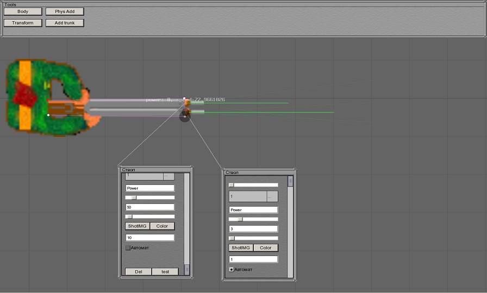Open Color picker in right panel
The image size is (487, 293).
point(265,248)
